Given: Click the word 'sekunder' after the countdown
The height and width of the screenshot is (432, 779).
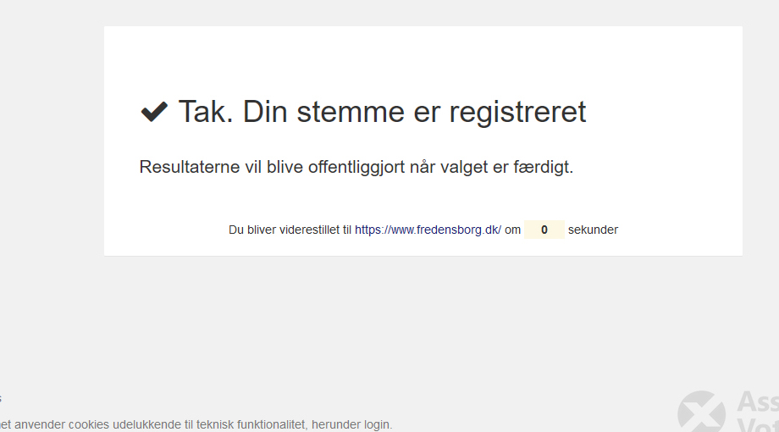Looking at the screenshot, I should tap(593, 230).
